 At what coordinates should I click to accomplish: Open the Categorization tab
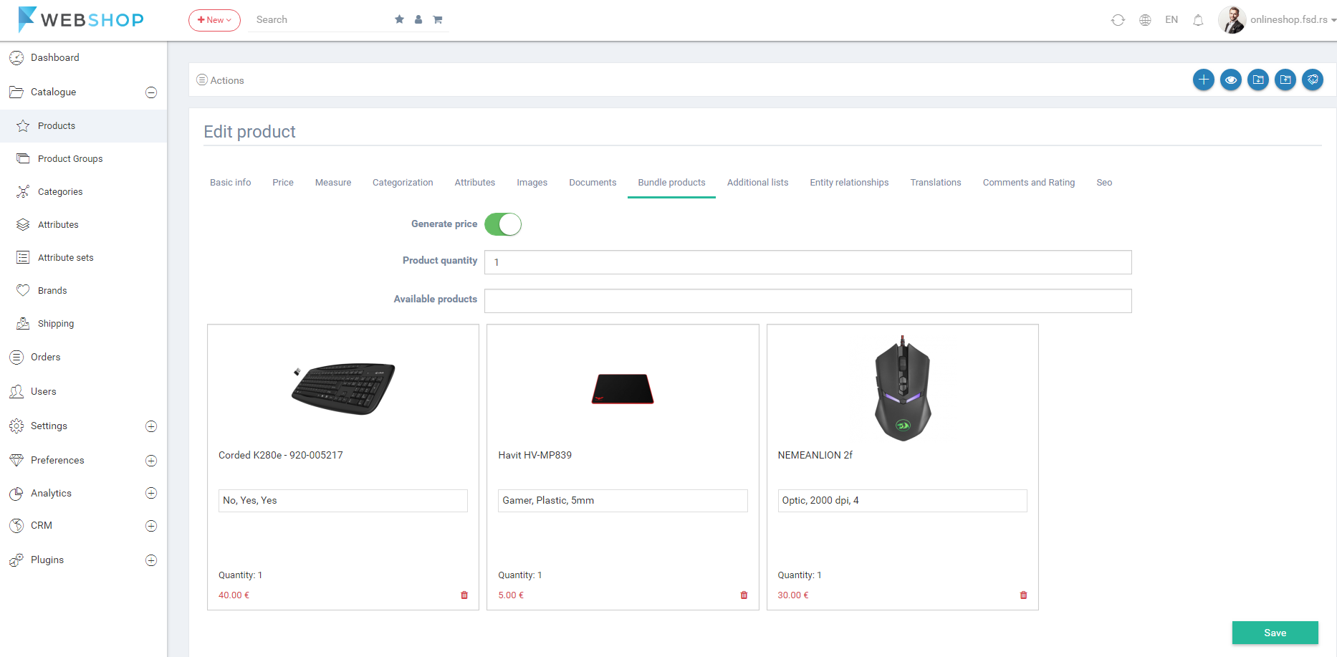coord(403,183)
